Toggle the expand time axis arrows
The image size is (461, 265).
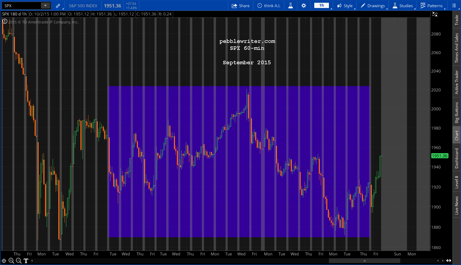click(x=448, y=260)
